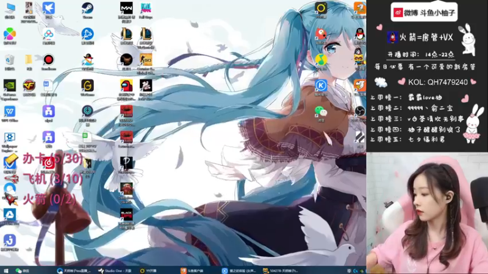Image resolution: width=488 pixels, height=274 pixels.
Task: Open the QQ Games pirate penguin icon
Action: click(87, 60)
